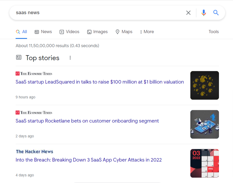Click The Hacker News source logo
This screenshot has width=233, height=183.
(x=34, y=152)
